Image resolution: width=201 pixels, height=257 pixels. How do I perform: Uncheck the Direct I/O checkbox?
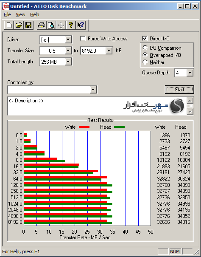click(145, 39)
